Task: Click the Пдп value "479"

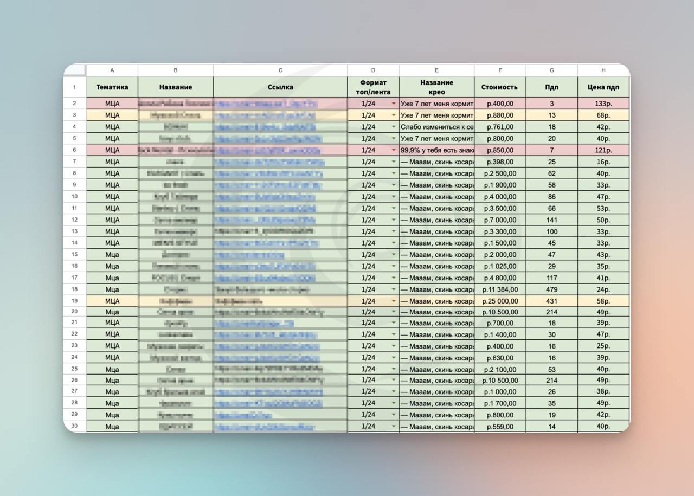Action: pos(551,289)
